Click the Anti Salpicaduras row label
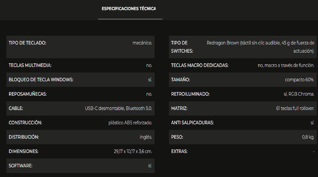Viewport: 318px width, 177px height. point(192,123)
